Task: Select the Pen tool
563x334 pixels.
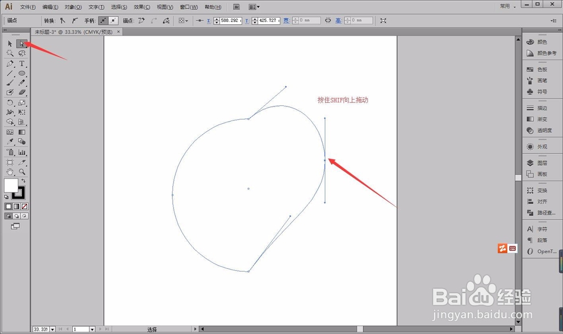Action: point(10,64)
